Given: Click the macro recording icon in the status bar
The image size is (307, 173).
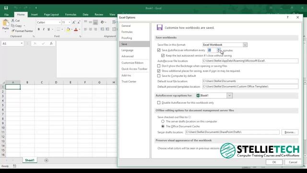Looking at the screenshot, I should (15, 166).
